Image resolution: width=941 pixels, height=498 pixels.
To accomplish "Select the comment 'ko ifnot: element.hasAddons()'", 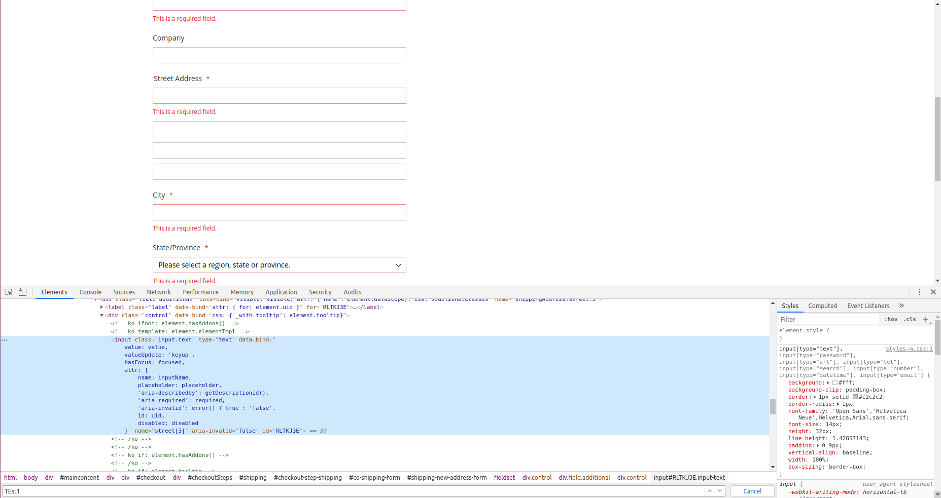I will tap(175, 323).
